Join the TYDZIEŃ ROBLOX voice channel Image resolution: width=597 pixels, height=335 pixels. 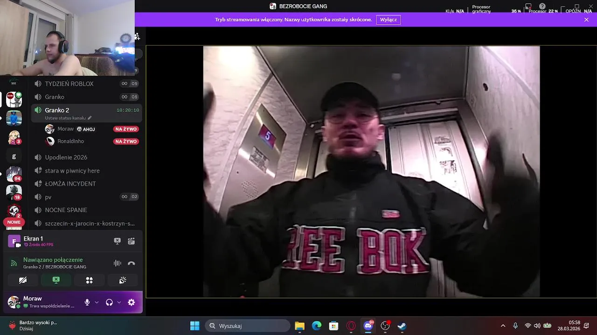(86, 84)
